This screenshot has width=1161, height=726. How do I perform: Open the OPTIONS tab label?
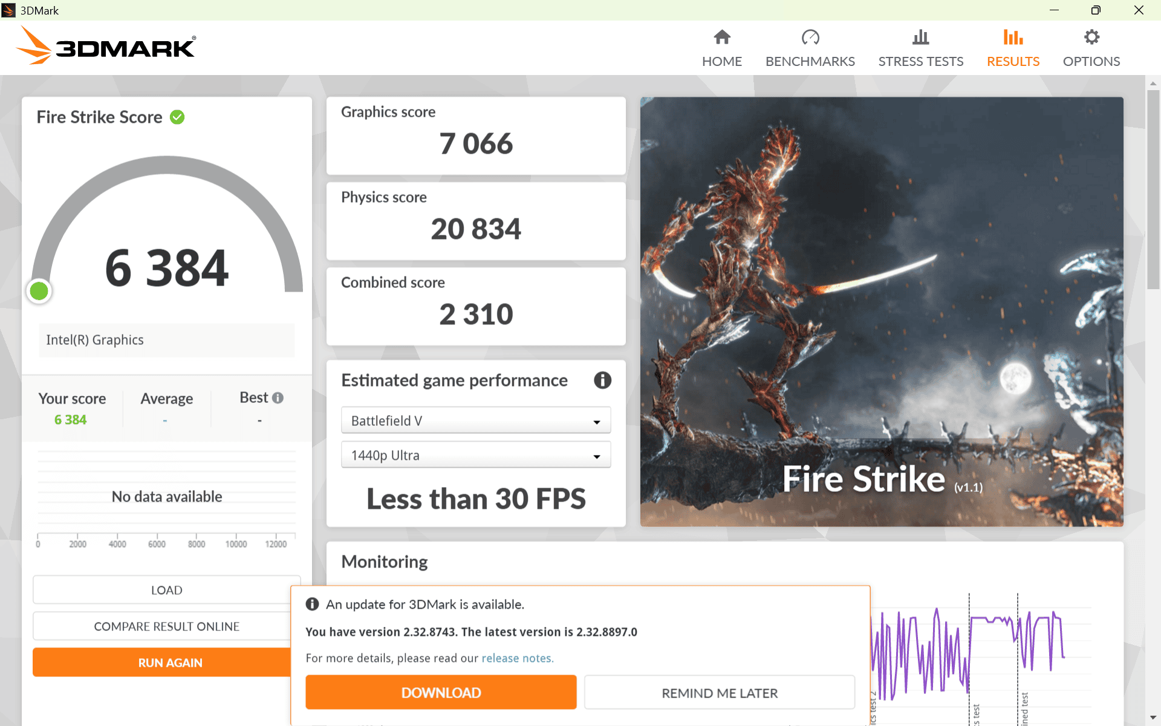[1091, 61]
